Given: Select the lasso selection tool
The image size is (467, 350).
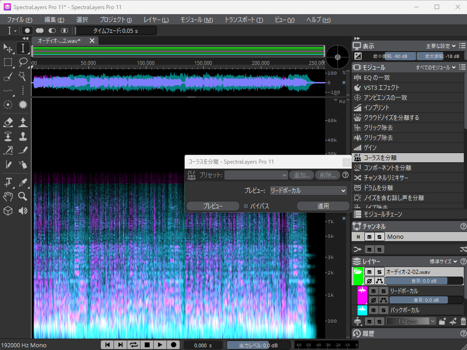Looking at the screenshot, I should coord(23,62).
